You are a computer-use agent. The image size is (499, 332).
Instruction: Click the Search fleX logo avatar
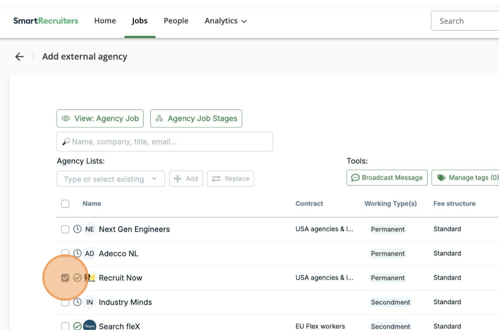click(90, 326)
